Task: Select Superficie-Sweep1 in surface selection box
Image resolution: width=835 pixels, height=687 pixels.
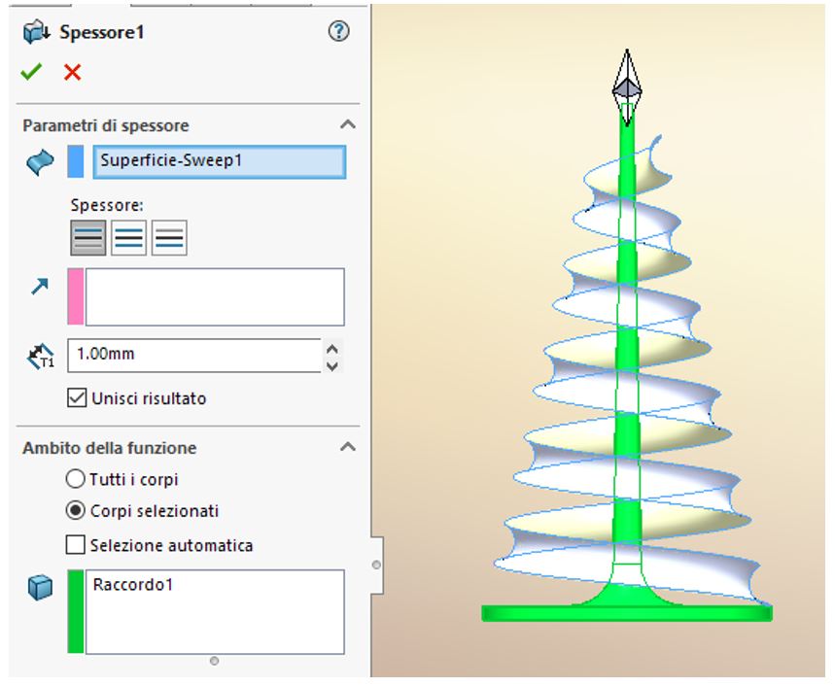Action: click(219, 161)
